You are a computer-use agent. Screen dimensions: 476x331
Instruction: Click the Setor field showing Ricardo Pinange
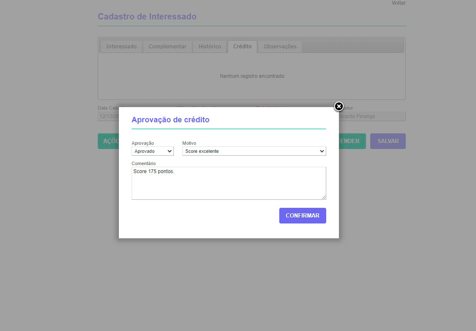point(372,116)
